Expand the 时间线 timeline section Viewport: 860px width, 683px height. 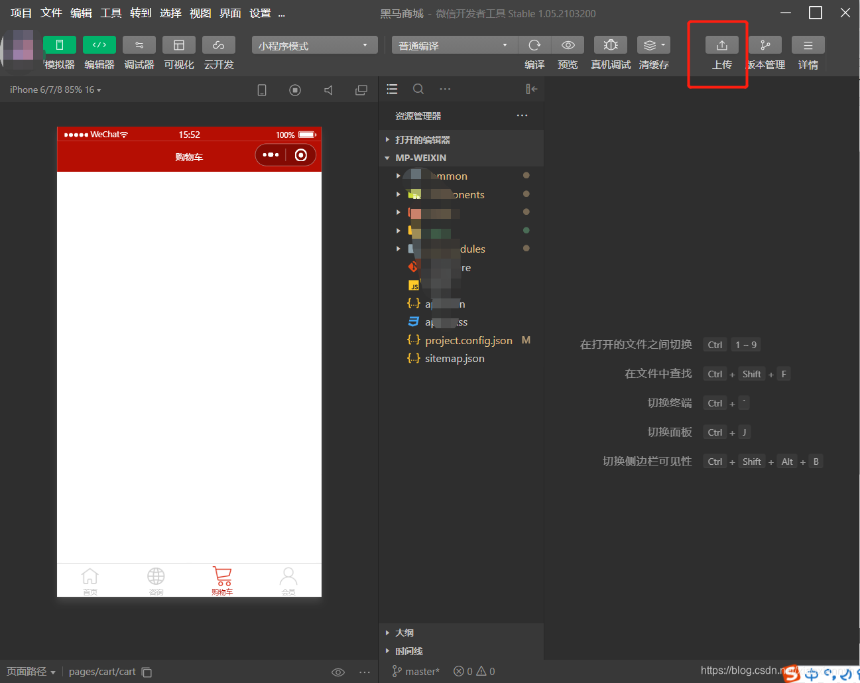click(x=461, y=651)
